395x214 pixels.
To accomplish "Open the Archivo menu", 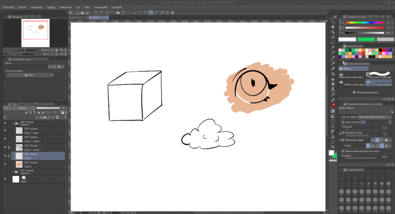I will (x=9, y=7).
